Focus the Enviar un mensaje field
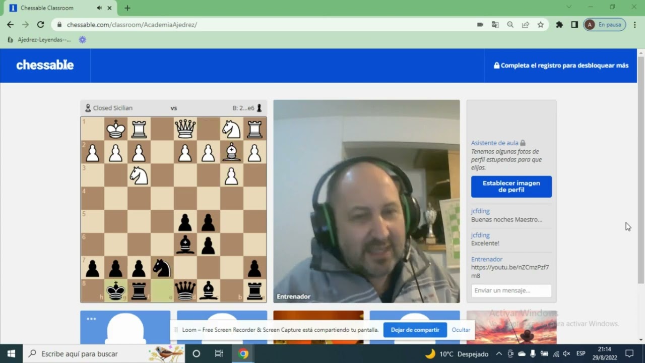 click(x=511, y=291)
